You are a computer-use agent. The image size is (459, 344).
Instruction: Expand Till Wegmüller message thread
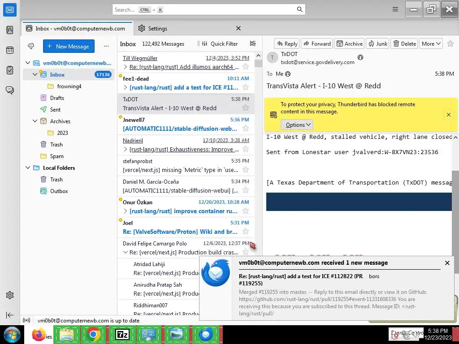point(126,67)
